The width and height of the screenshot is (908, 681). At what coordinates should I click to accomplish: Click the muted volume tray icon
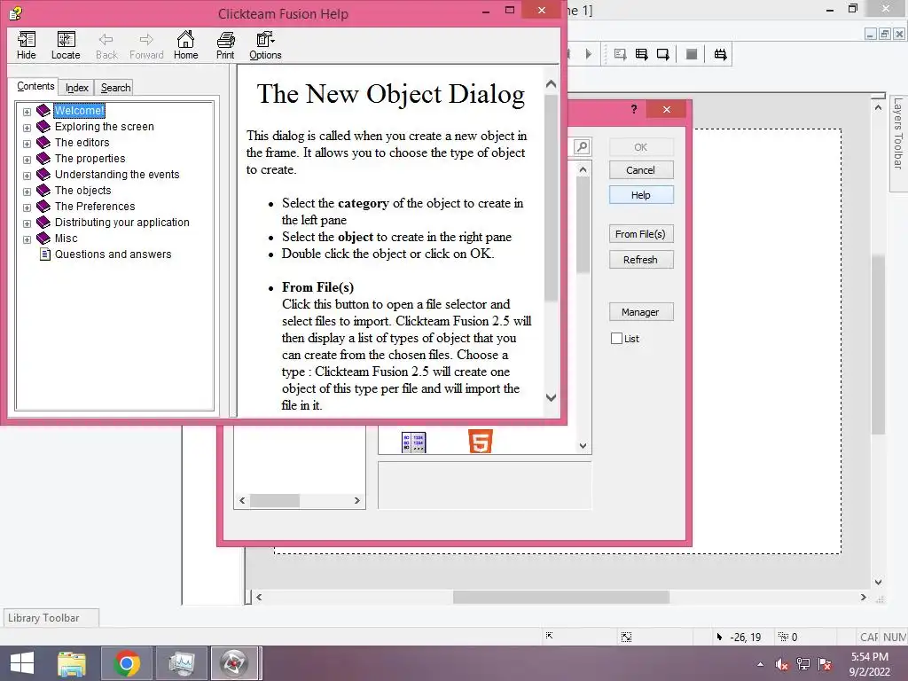[x=782, y=665]
